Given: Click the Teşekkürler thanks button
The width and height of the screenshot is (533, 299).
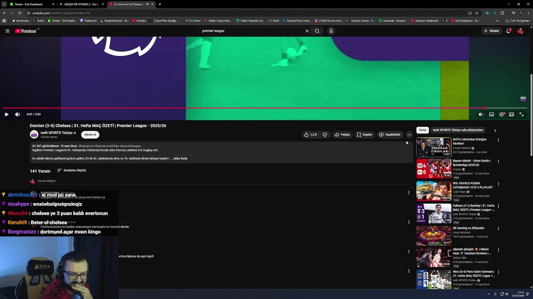Looking at the screenshot, I should (390, 135).
